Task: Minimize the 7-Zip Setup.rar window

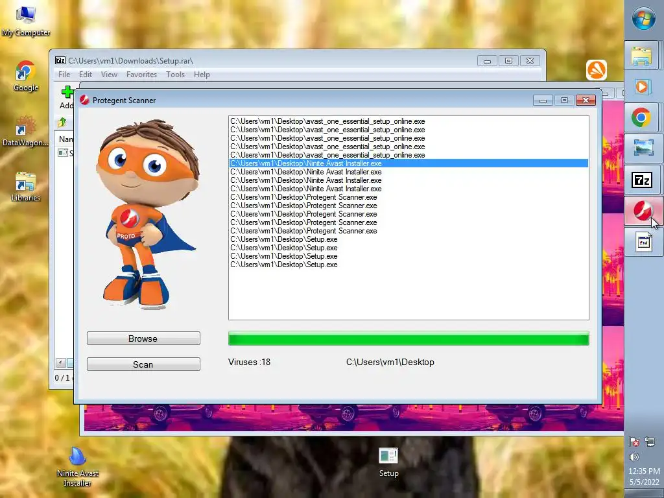Action: [x=488, y=61]
